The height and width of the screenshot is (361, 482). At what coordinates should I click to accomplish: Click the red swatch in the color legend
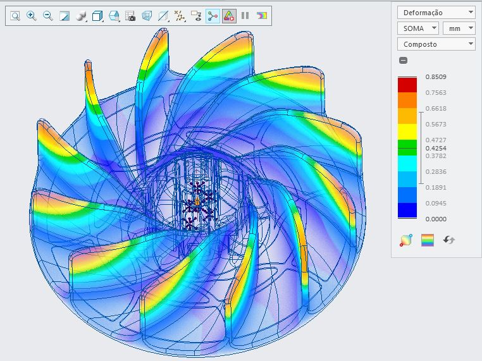click(x=407, y=85)
